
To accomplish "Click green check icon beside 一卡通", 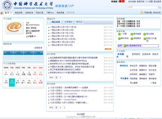I will tap(119, 34).
